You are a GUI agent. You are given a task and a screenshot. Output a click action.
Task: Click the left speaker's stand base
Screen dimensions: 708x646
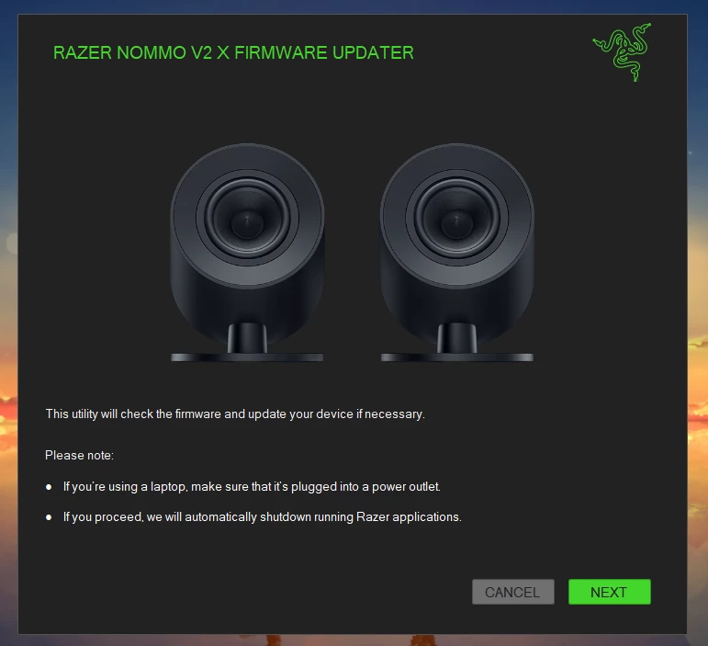(247, 357)
